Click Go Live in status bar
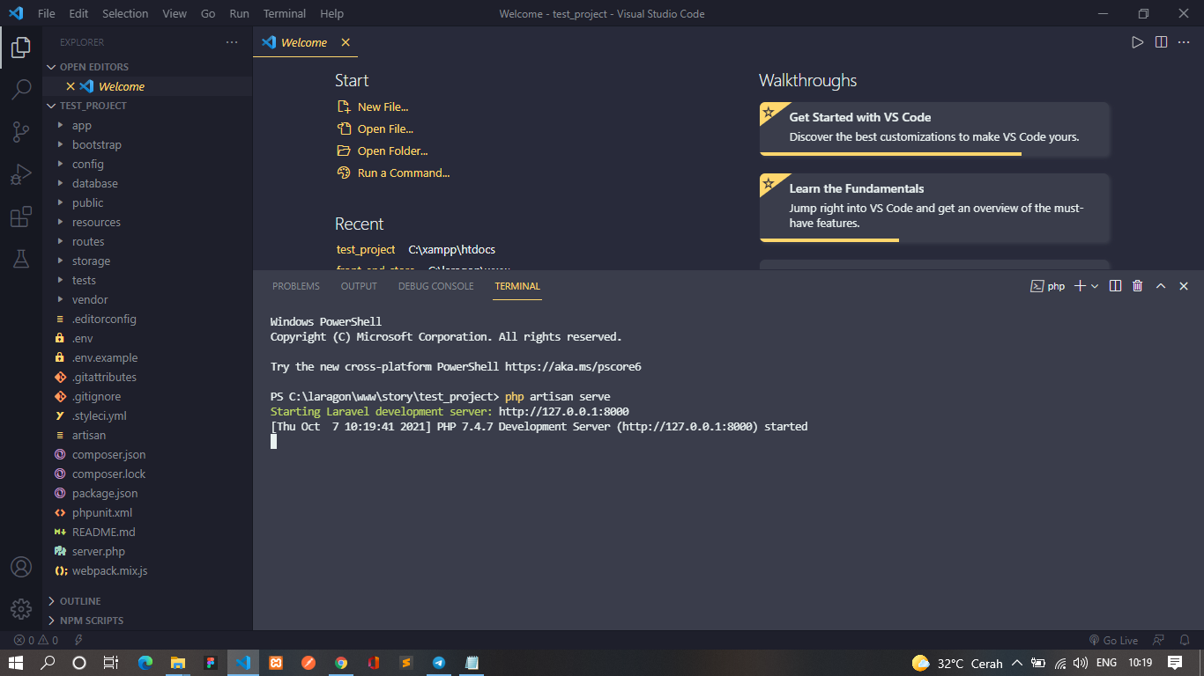This screenshot has height=676, width=1204. click(x=1113, y=641)
